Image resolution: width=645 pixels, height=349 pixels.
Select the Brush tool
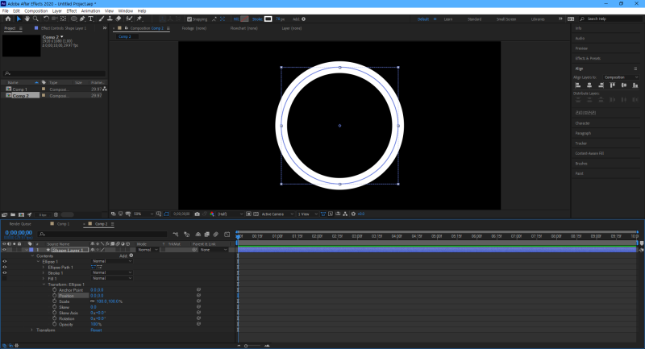pyautogui.click(x=102, y=19)
